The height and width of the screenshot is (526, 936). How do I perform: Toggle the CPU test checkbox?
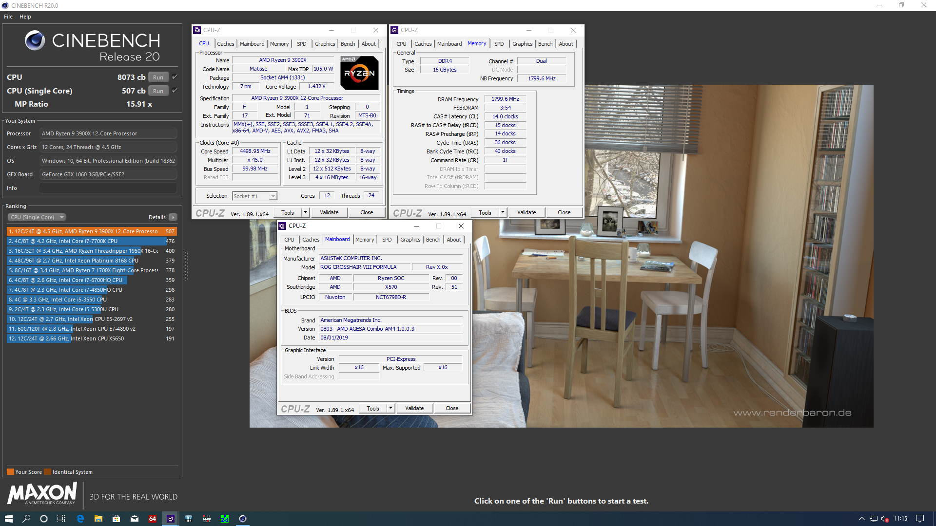[175, 77]
